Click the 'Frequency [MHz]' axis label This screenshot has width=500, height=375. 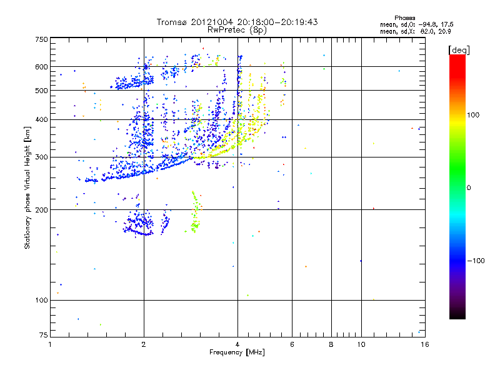[x=237, y=352]
